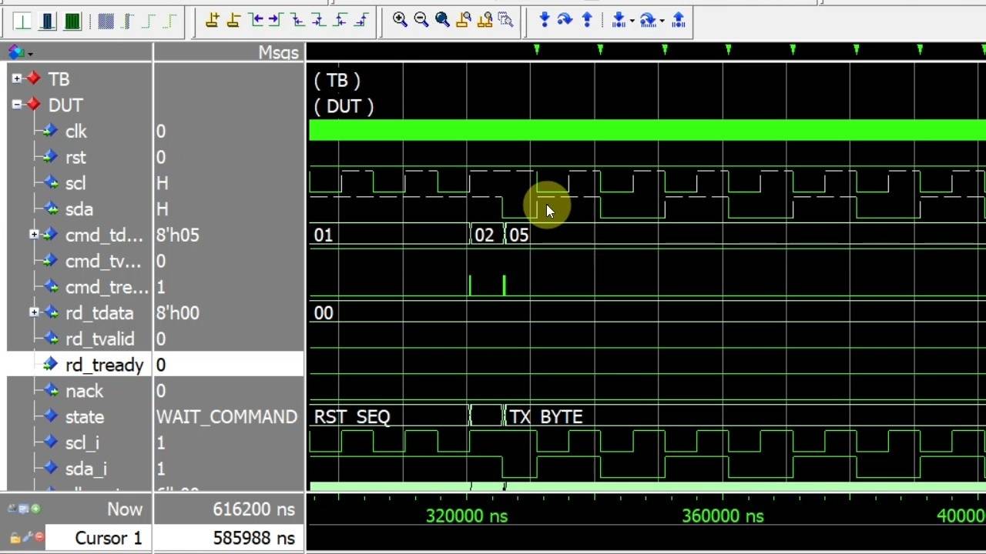The width and height of the screenshot is (986, 554).
Task: Find the next rising edge
Action: [361, 21]
